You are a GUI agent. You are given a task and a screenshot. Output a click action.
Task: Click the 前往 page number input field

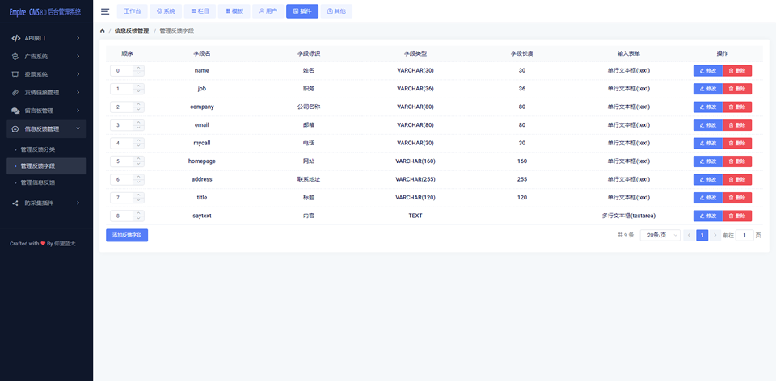pos(744,235)
